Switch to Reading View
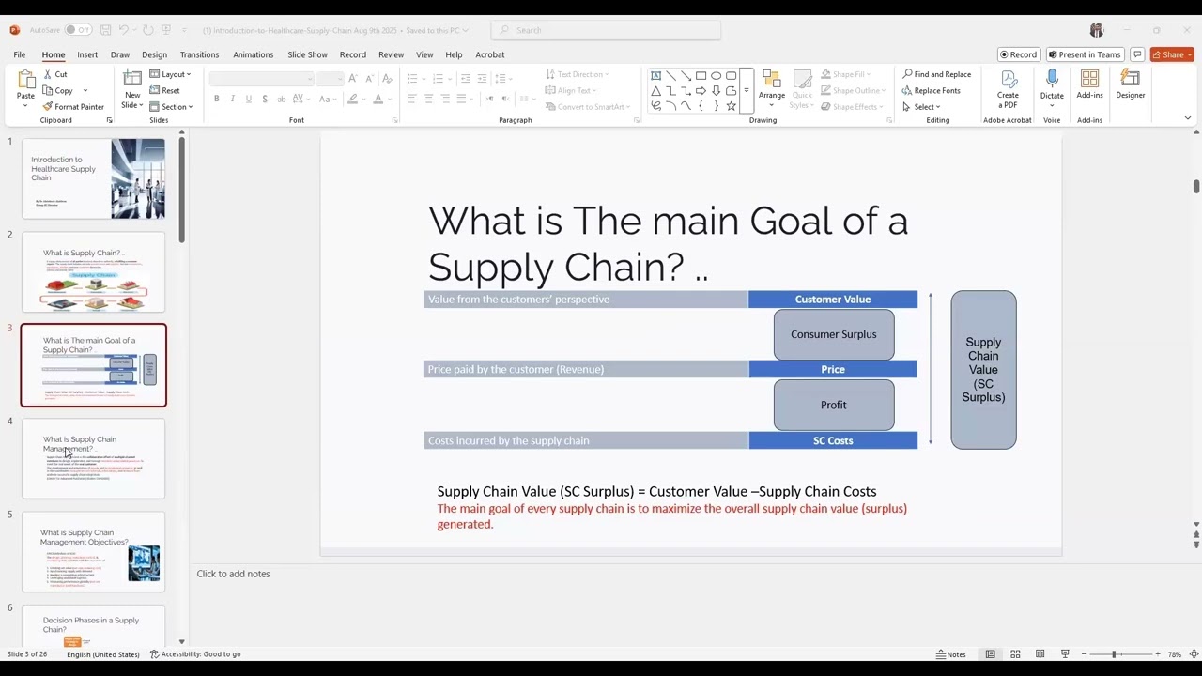 (x=1040, y=654)
